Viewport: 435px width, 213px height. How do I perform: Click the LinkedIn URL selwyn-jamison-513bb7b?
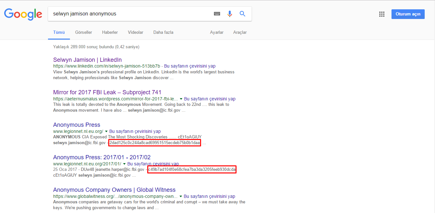click(107, 66)
